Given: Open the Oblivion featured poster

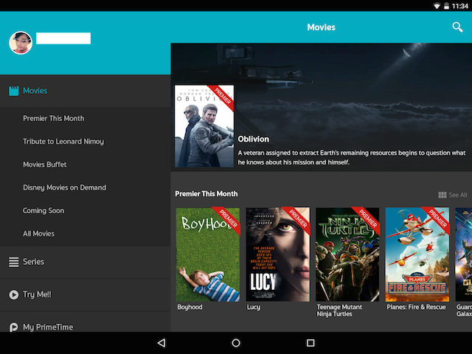Looking at the screenshot, I should [x=204, y=125].
